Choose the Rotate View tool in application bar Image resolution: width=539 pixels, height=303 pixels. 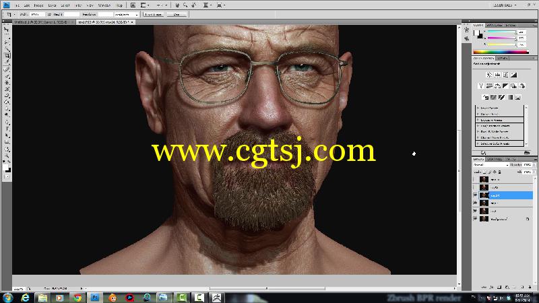coord(193,5)
